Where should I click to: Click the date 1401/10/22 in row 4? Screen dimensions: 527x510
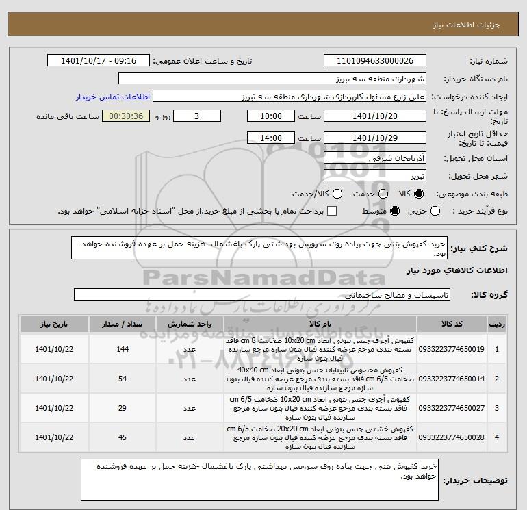(54, 437)
